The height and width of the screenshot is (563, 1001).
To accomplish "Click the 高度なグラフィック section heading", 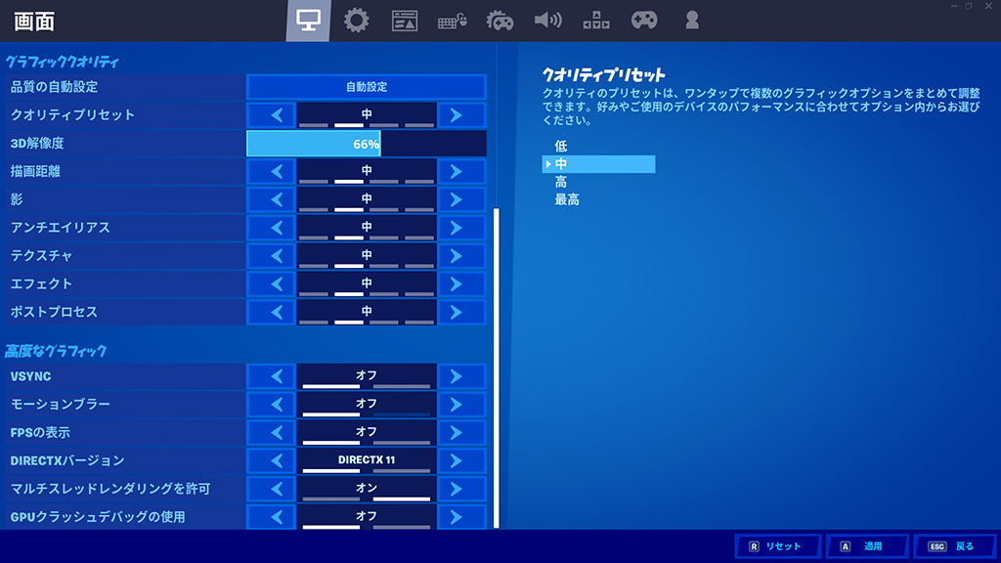I will (56, 351).
